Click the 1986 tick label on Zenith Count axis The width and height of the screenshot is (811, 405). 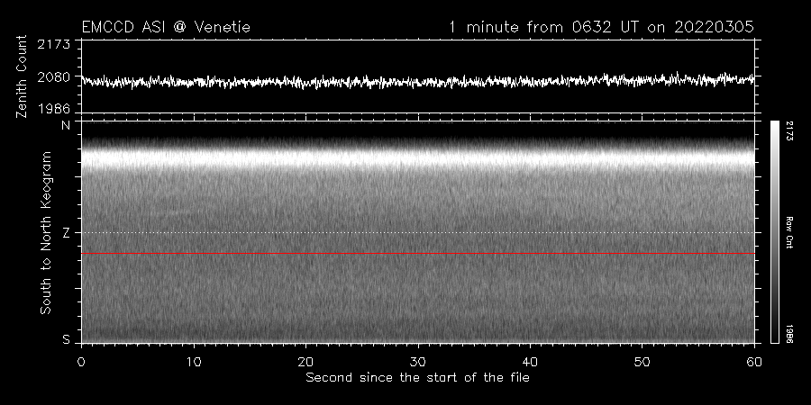point(53,109)
